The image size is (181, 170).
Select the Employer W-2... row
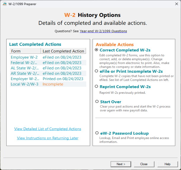[x=48, y=79]
